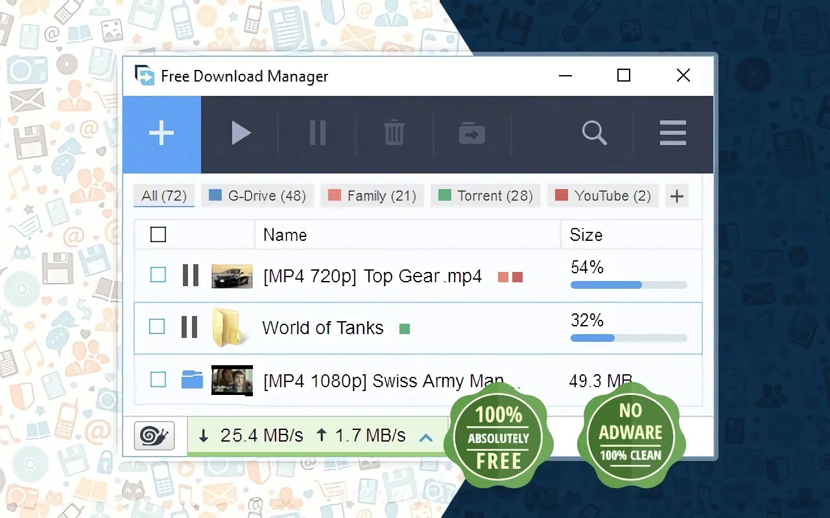Click the plus to add a new tag
Screen dimensions: 830x518
tap(676, 196)
